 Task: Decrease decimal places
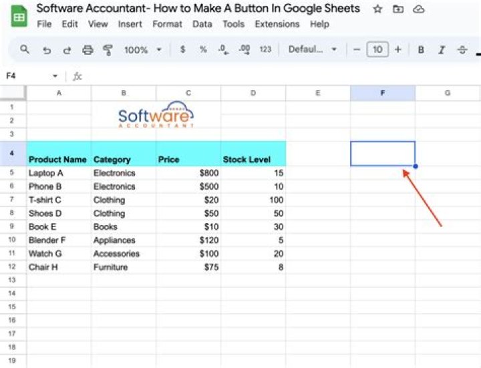pyautogui.click(x=223, y=49)
